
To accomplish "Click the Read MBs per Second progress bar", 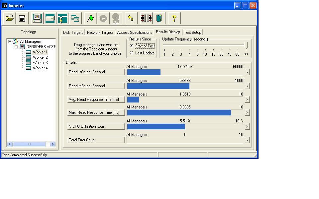I will pos(185,86).
